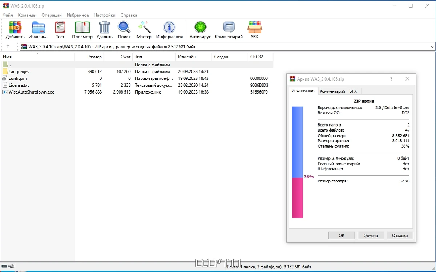Select the License.txt file name
Image resolution: width=436 pixels, height=272 pixels.
click(19, 85)
